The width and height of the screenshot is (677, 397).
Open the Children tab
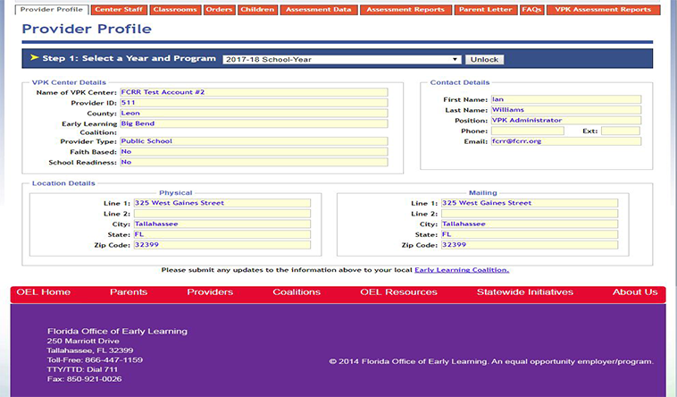(257, 10)
